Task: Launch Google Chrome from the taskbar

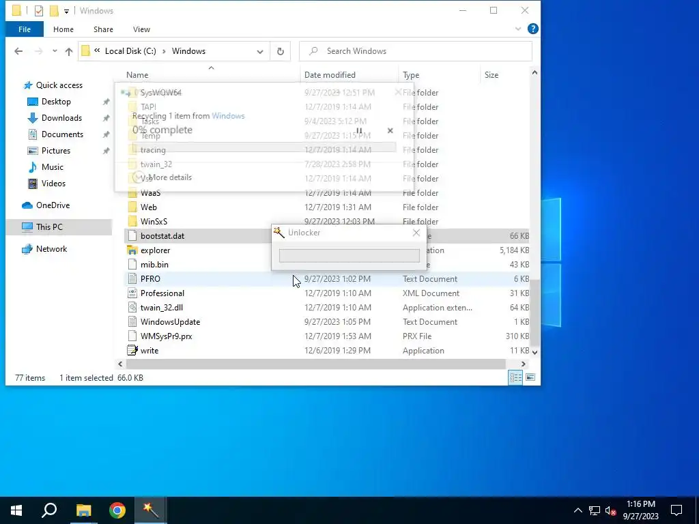Action: pyautogui.click(x=117, y=510)
